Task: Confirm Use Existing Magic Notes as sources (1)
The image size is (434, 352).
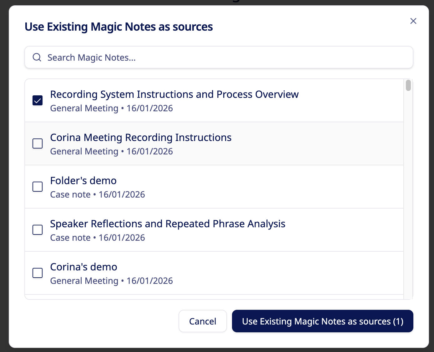Action: (x=322, y=321)
